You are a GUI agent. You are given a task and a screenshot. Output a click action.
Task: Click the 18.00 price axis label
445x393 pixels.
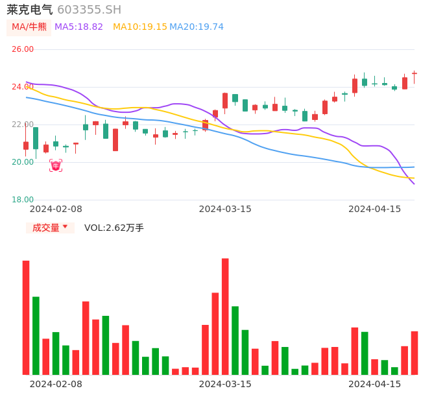tap(23, 200)
